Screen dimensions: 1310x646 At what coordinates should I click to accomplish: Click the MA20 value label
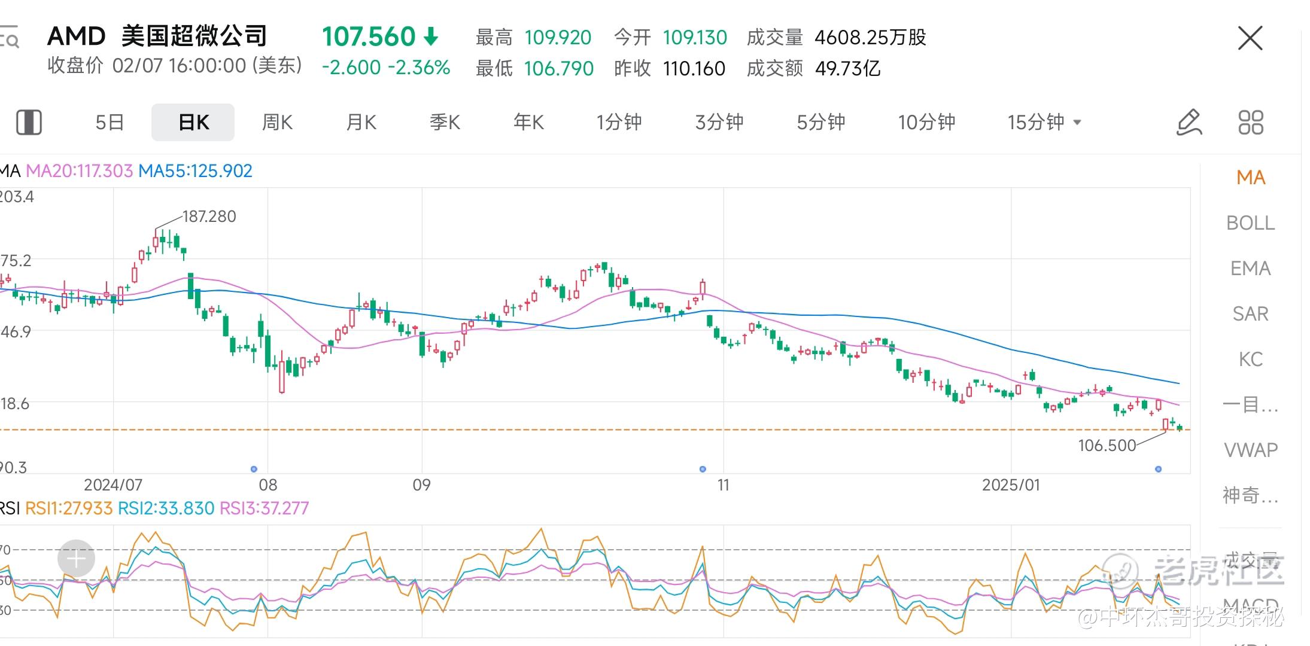[79, 171]
